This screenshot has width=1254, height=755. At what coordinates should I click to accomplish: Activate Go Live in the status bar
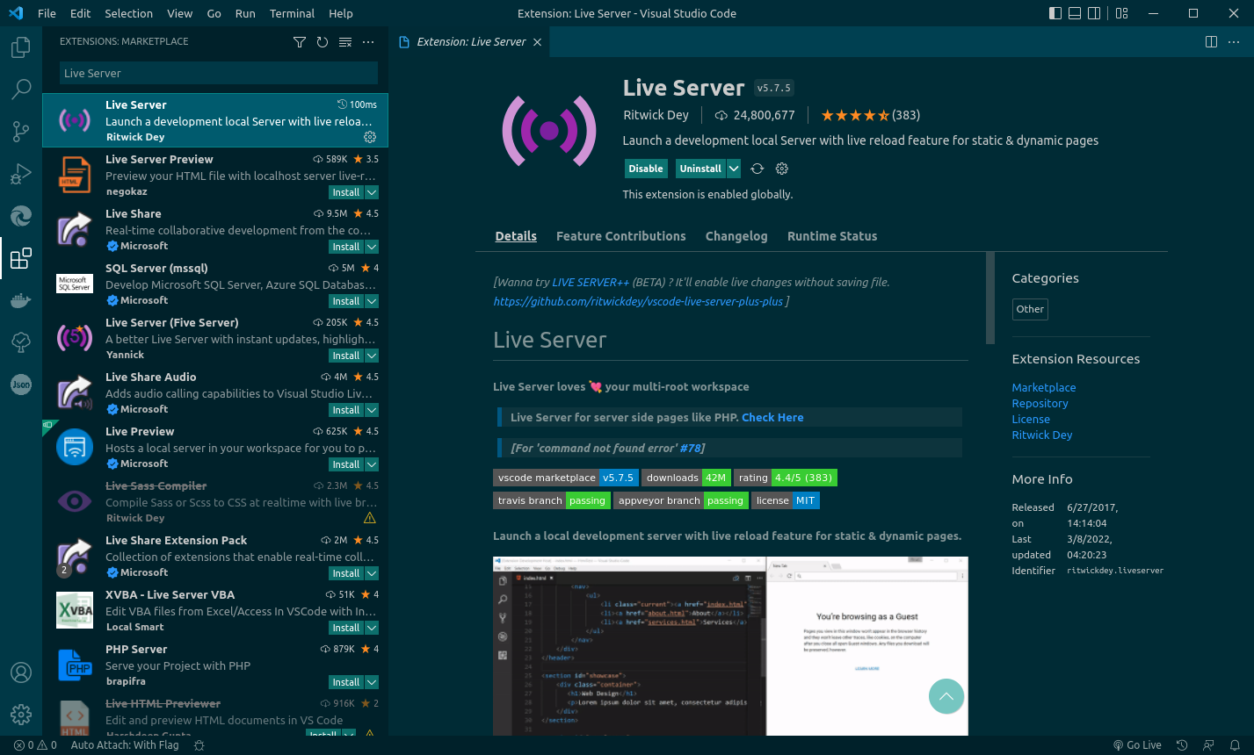tap(1138, 744)
